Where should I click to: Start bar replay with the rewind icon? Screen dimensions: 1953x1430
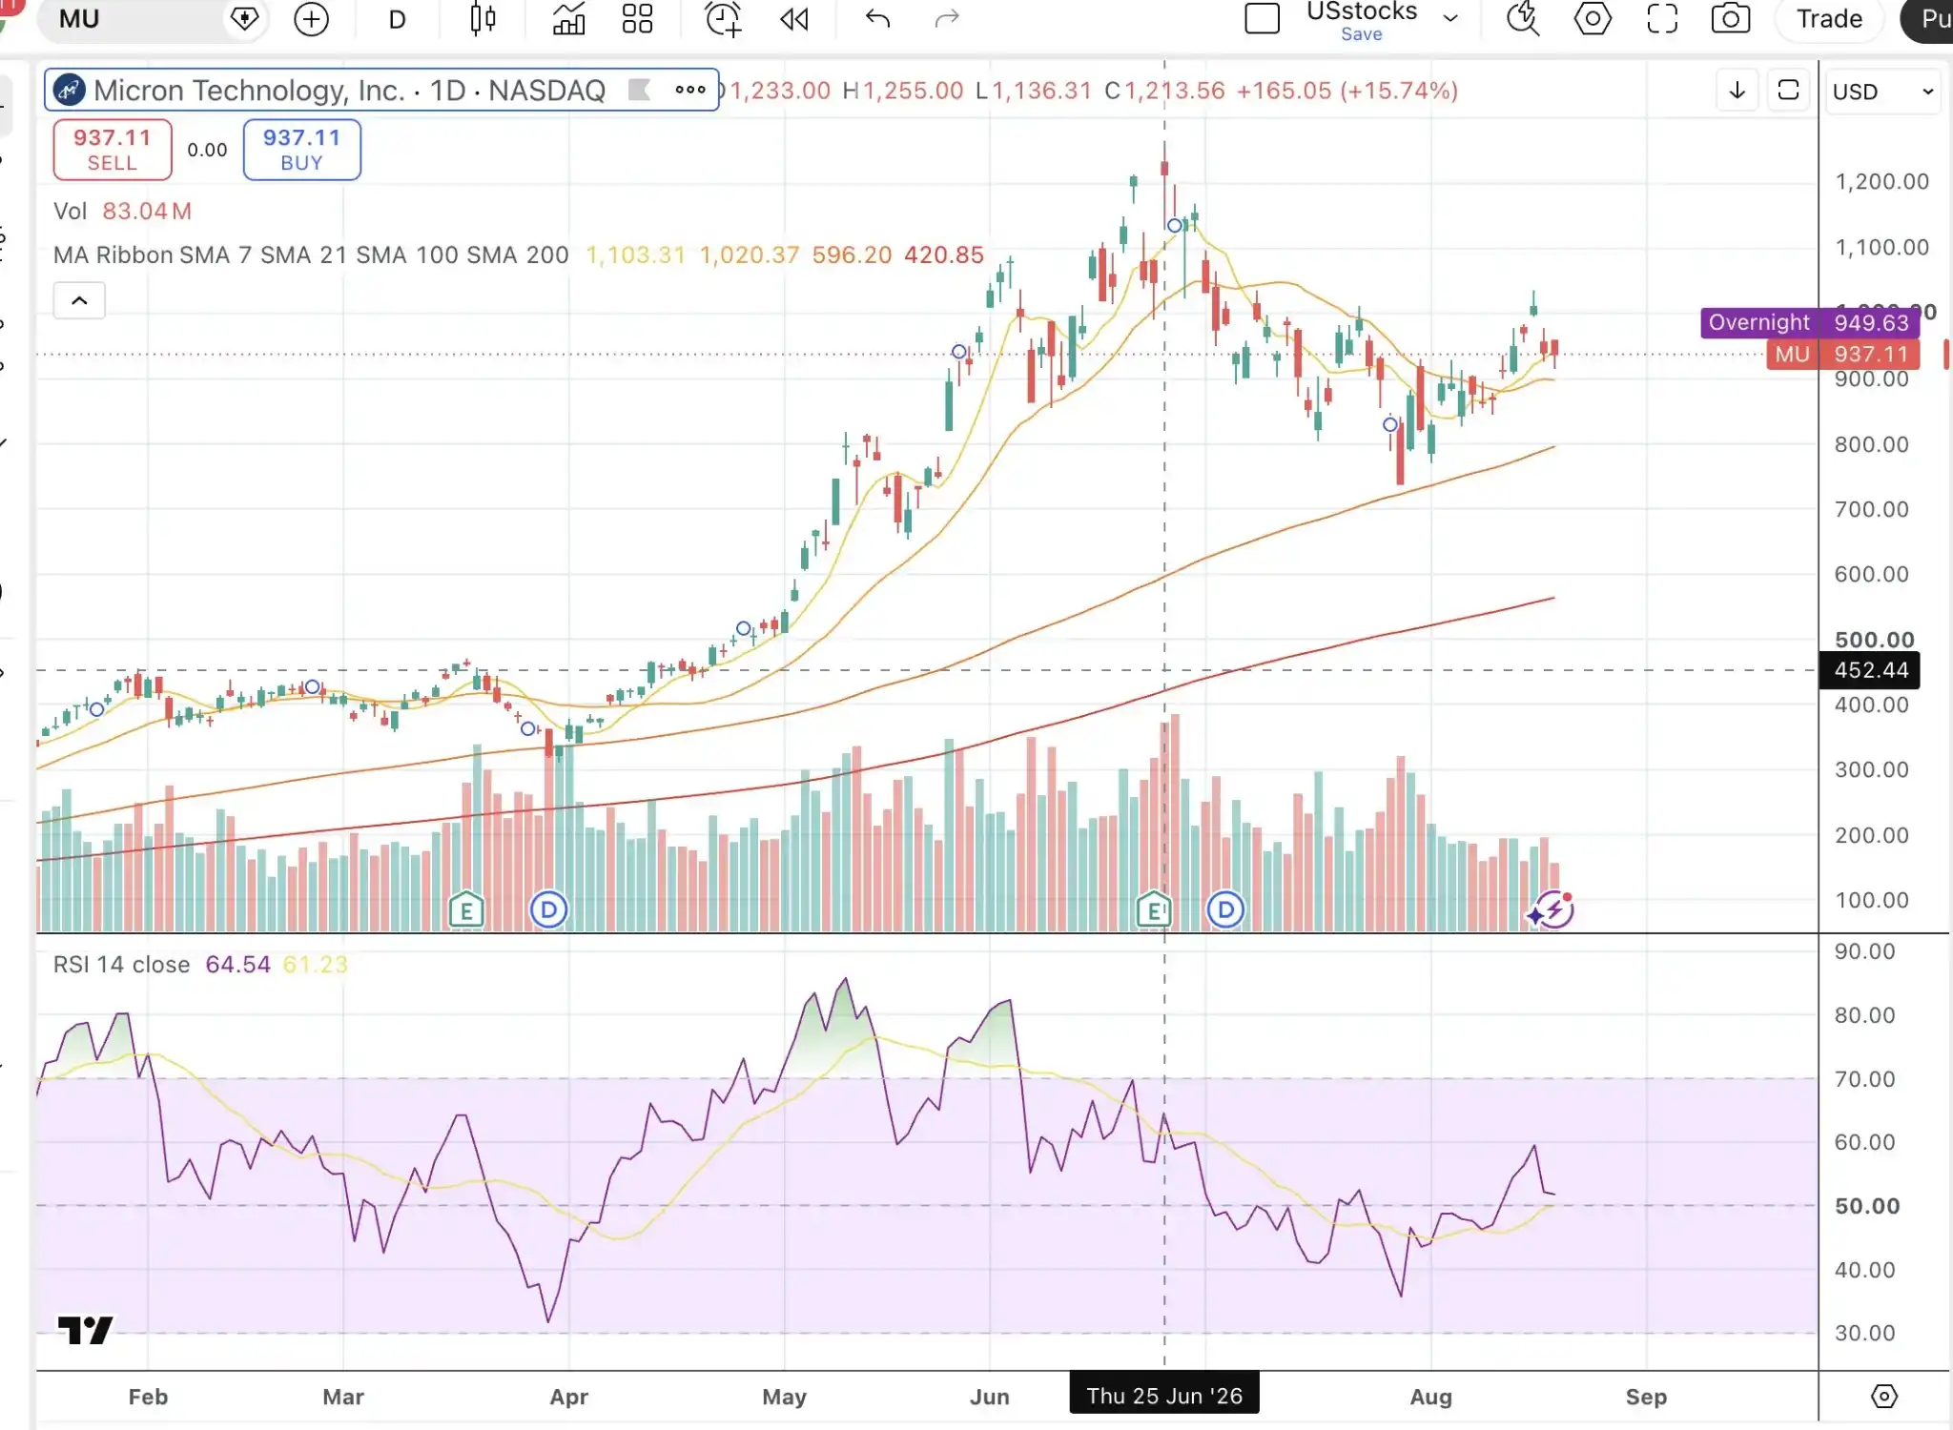[794, 19]
